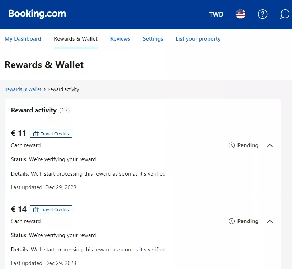Image resolution: width=292 pixels, height=269 pixels.
Task: Click the Pending clock icon for €11 reward
Action: 232,145
